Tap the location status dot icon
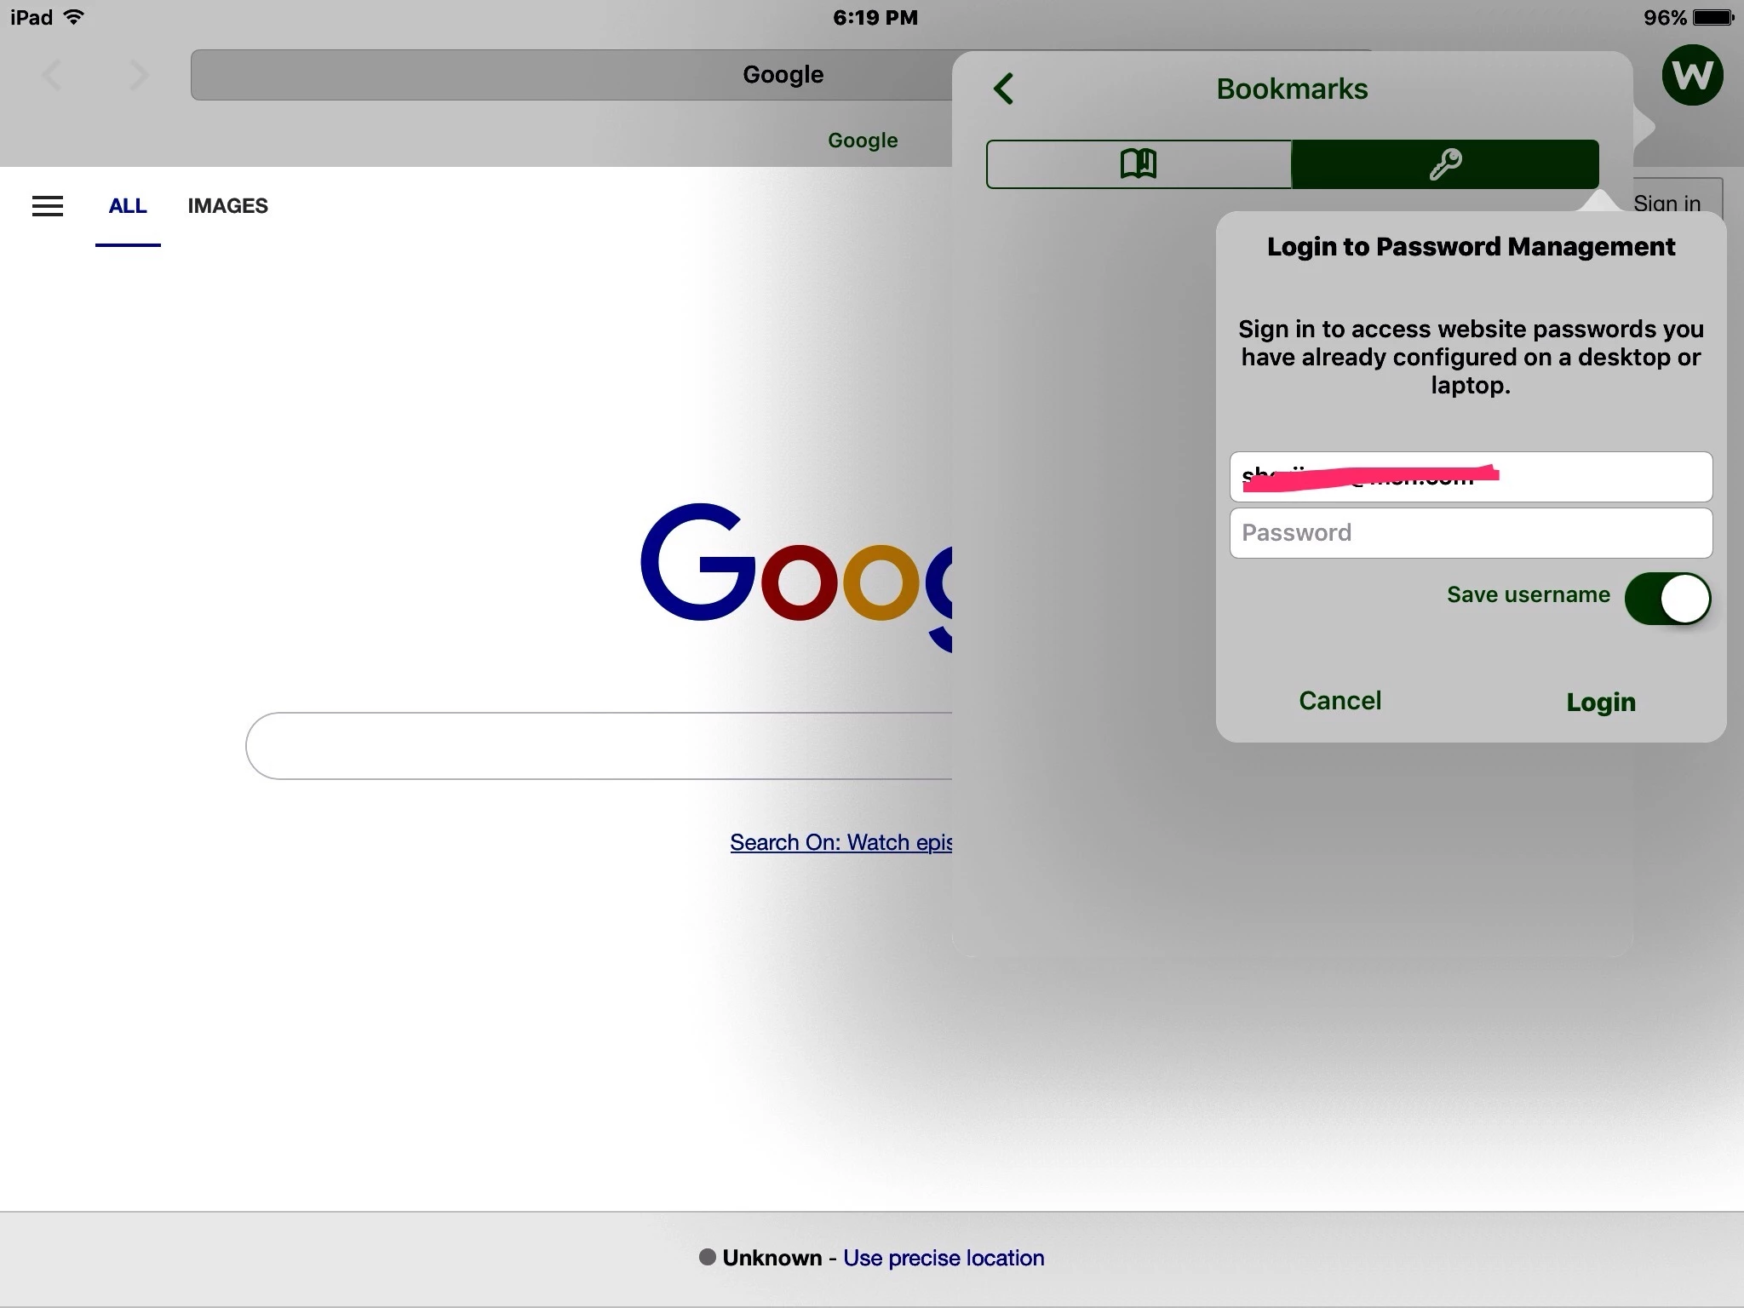Image resolution: width=1744 pixels, height=1308 pixels. (x=707, y=1257)
